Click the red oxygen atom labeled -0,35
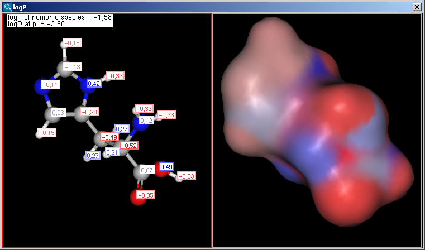This screenshot has height=250, width=425. pyautogui.click(x=145, y=195)
